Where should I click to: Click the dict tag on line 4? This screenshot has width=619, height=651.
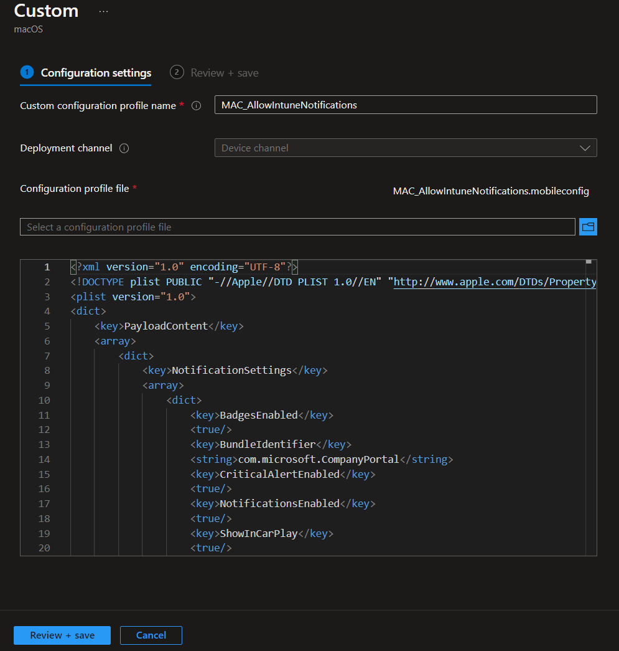click(x=88, y=311)
